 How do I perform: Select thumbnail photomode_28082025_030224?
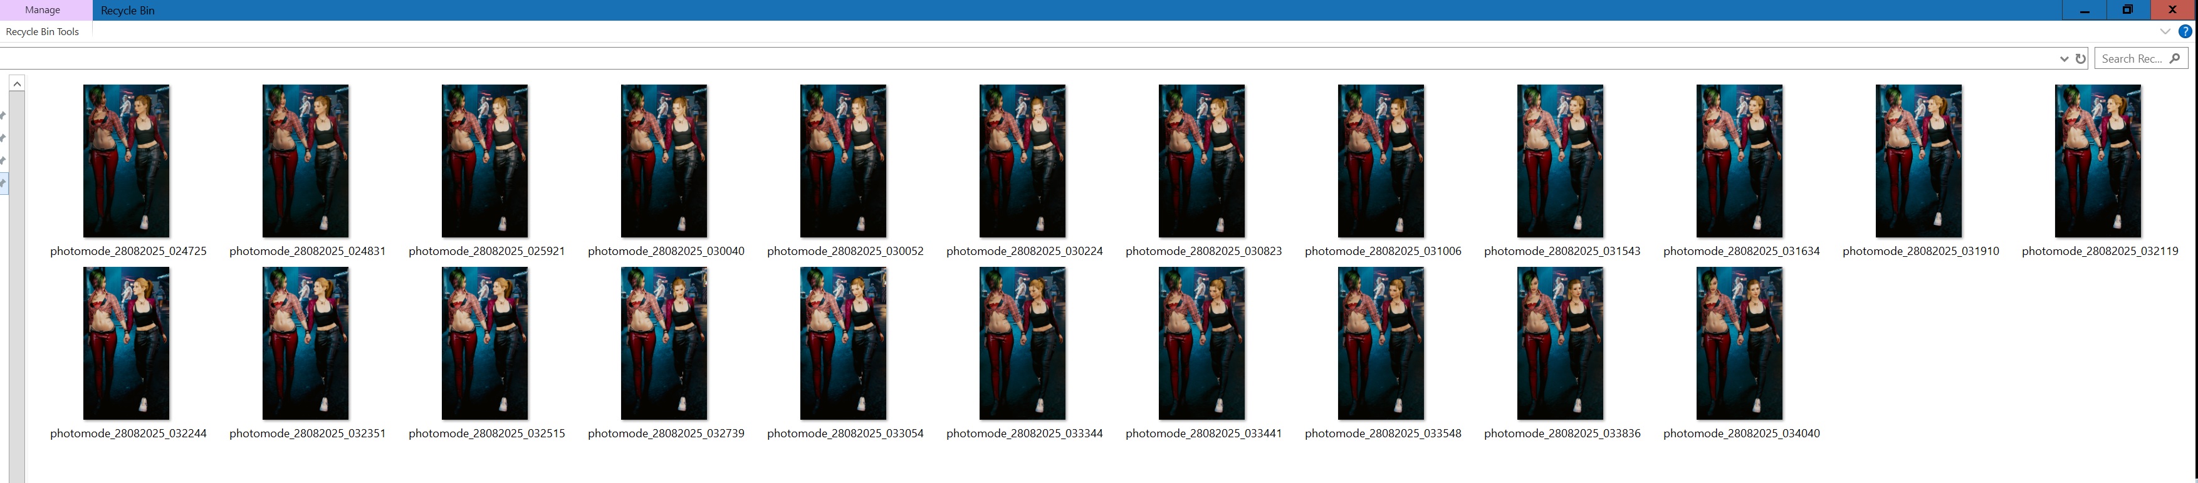[x=1022, y=161]
